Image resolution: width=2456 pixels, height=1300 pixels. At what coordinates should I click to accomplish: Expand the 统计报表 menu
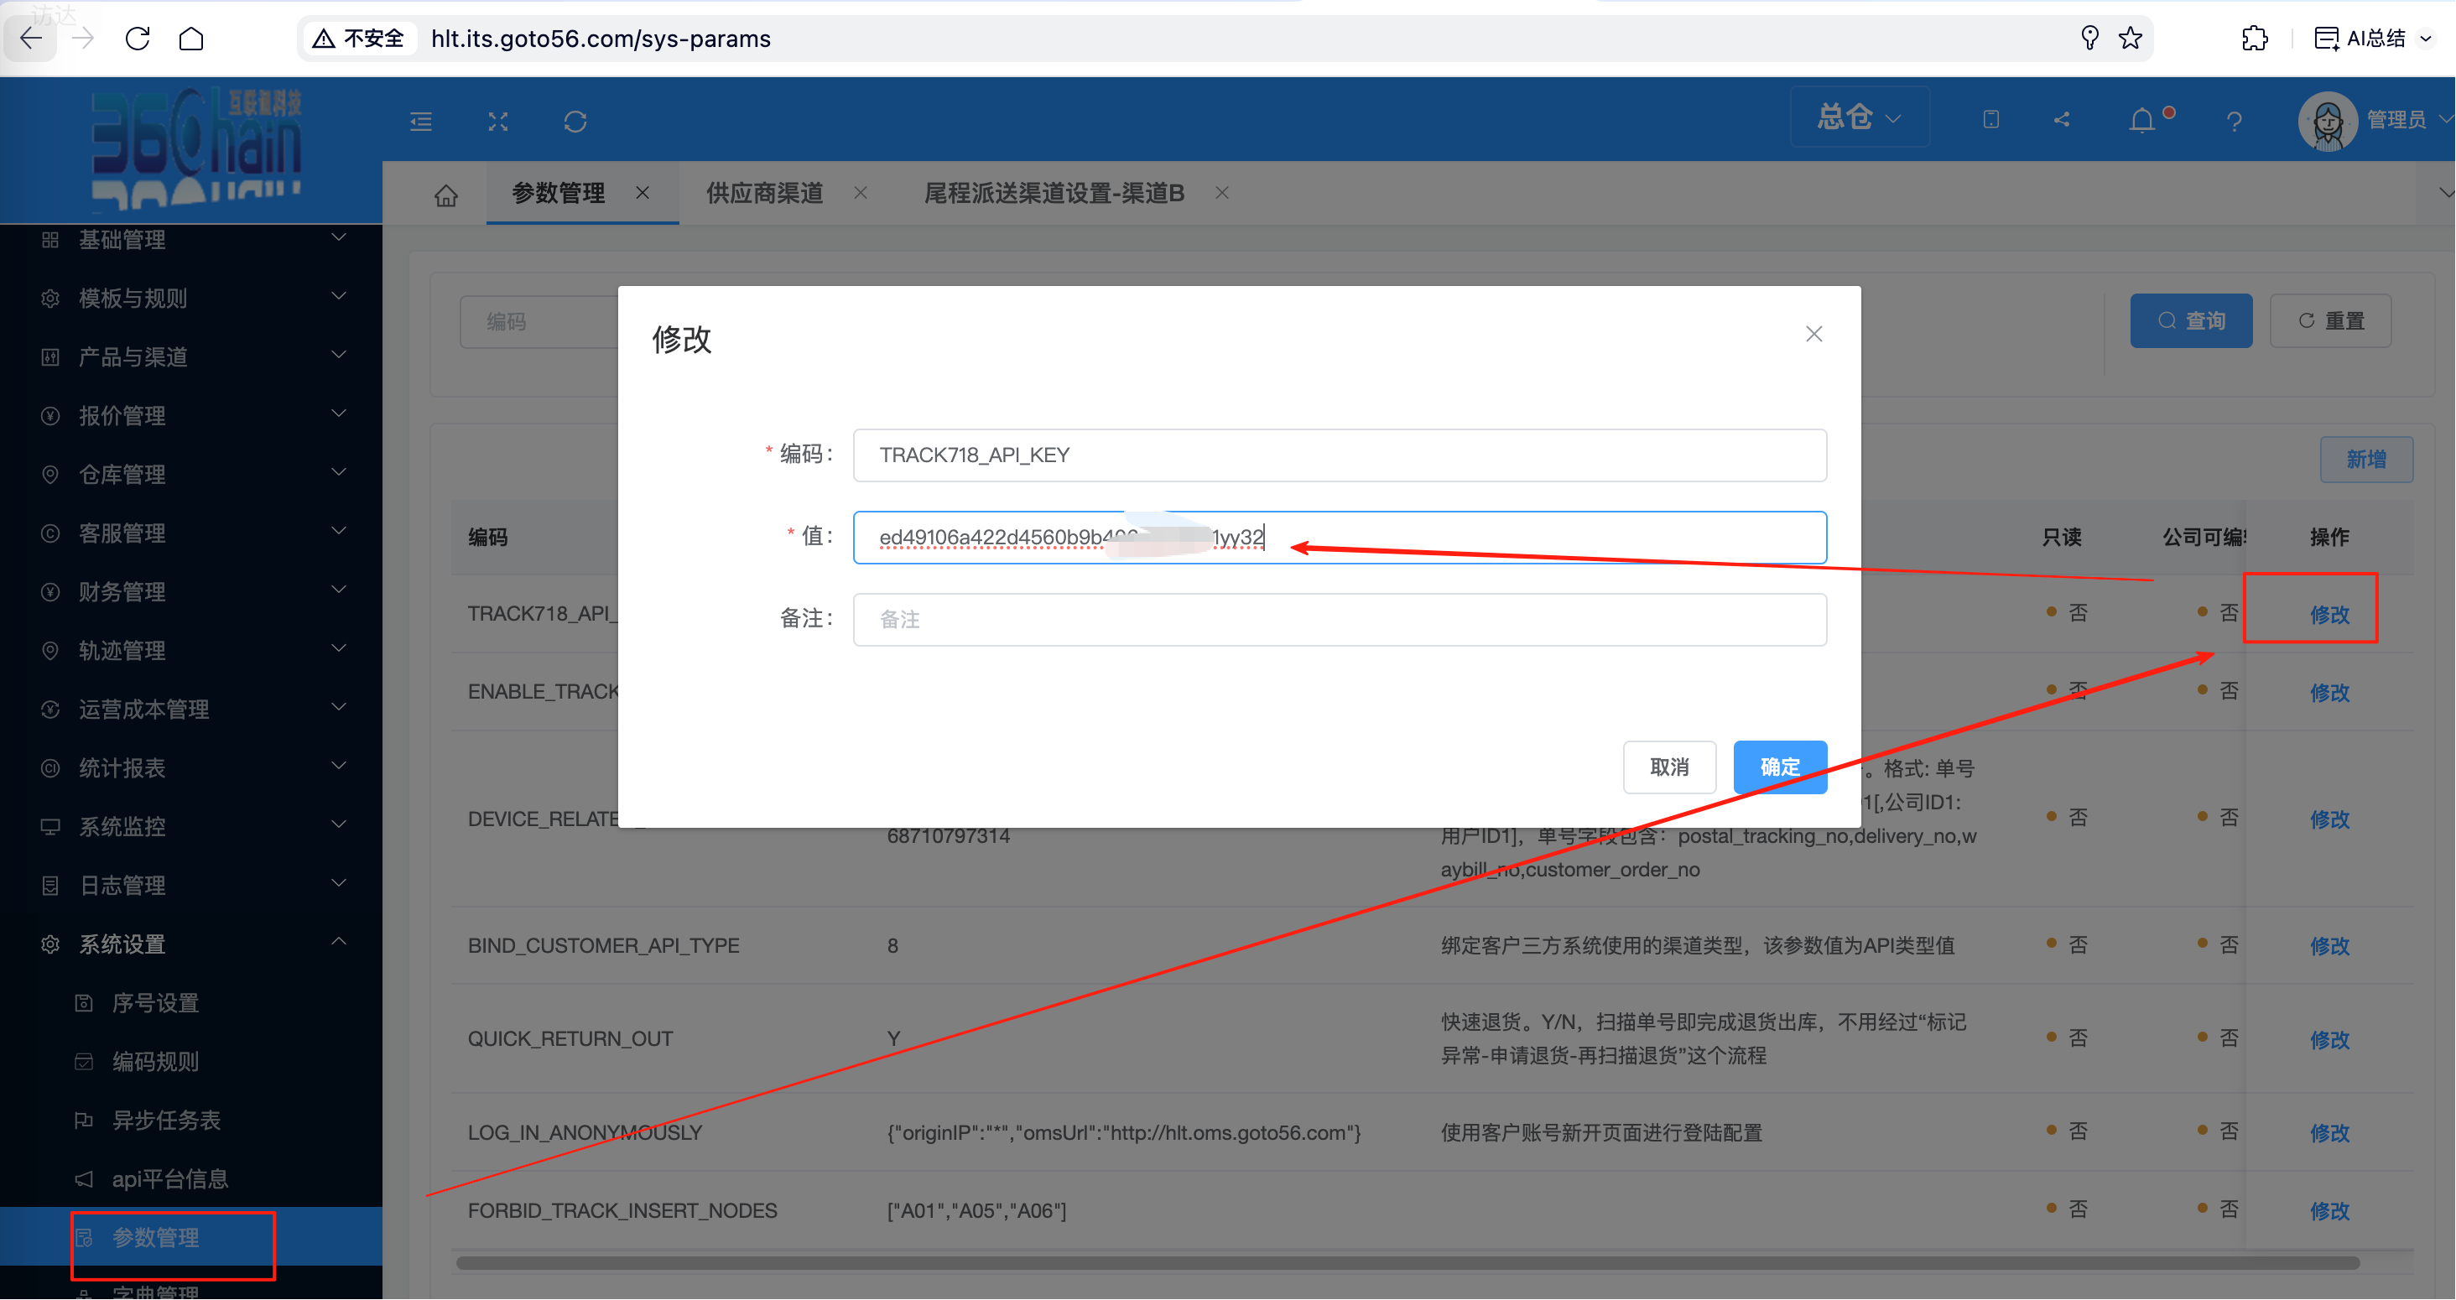point(190,767)
